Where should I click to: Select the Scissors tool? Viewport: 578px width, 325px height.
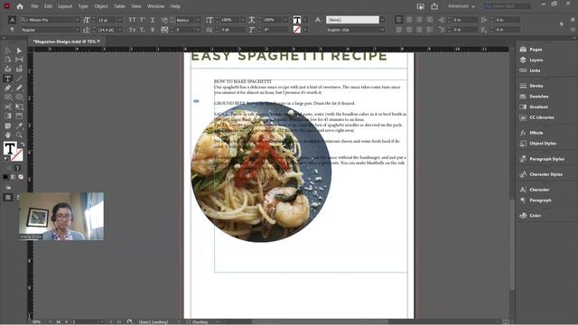[x=8, y=107]
